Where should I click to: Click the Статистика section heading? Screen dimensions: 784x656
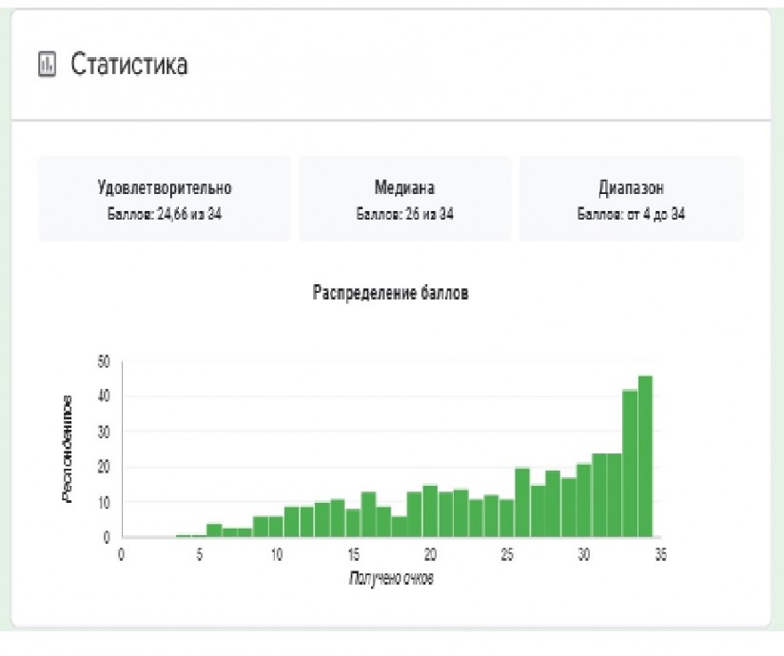pos(128,66)
